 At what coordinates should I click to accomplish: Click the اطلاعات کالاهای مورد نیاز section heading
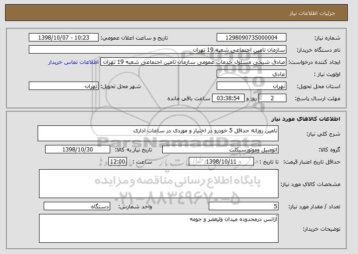[x=306, y=119]
